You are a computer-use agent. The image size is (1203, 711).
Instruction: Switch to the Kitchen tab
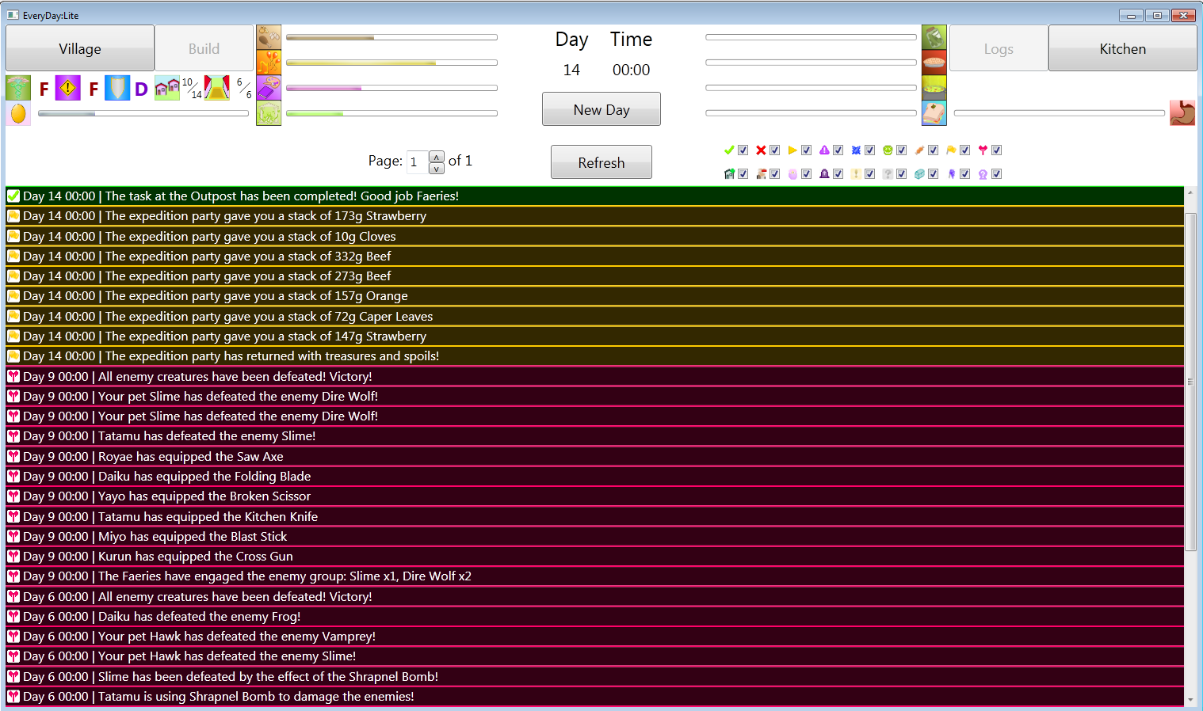pos(1122,49)
